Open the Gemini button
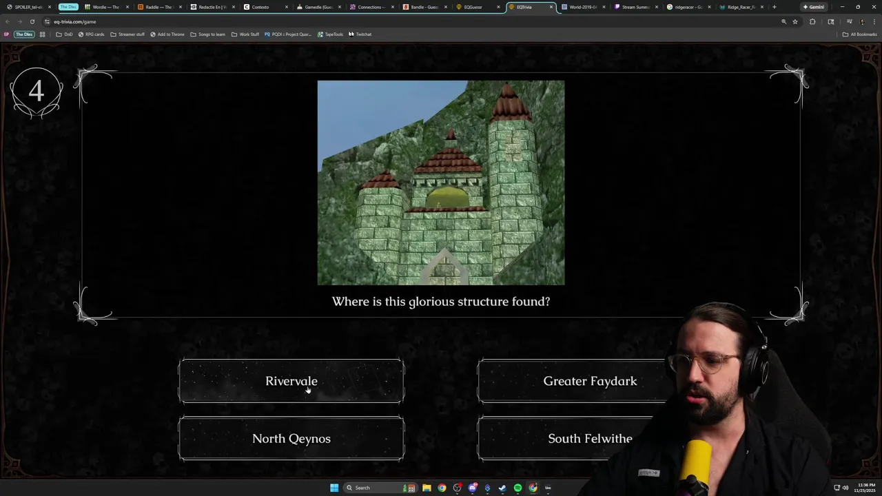 point(813,7)
